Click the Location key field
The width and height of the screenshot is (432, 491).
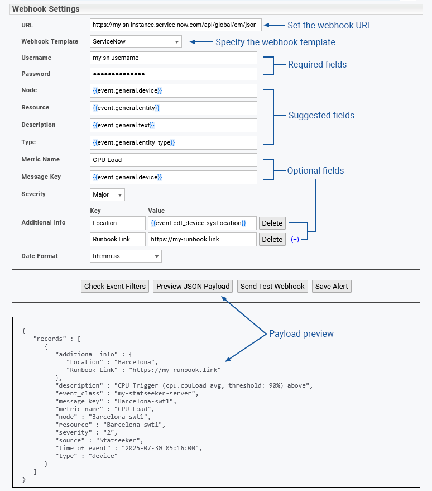[x=117, y=223]
